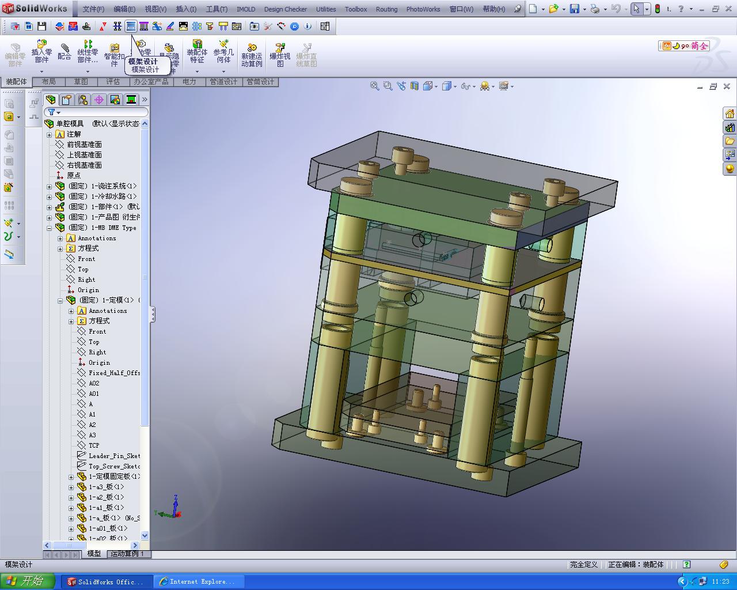Collapse the 1-MB DME Type assembly node

[x=50, y=228]
